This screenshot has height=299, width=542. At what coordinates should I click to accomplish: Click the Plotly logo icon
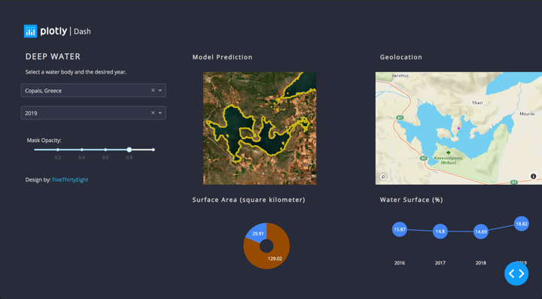tap(30, 32)
